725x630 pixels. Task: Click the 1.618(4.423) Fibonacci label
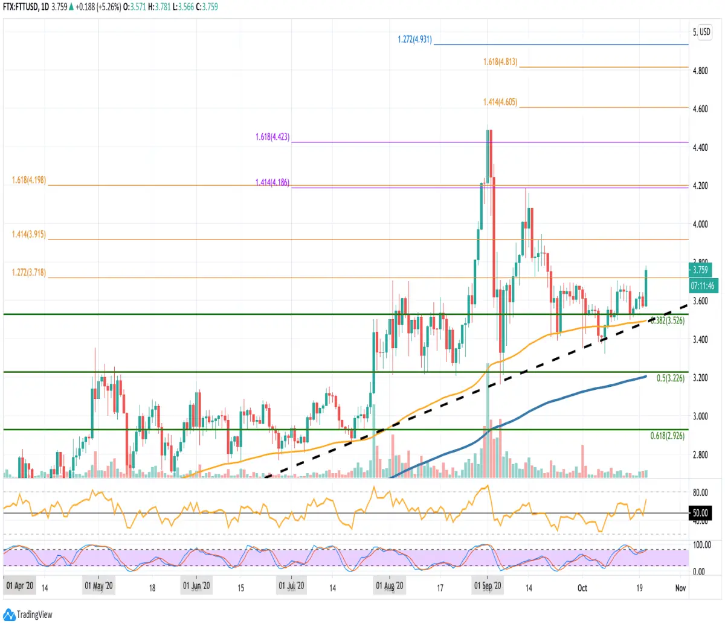pos(272,138)
